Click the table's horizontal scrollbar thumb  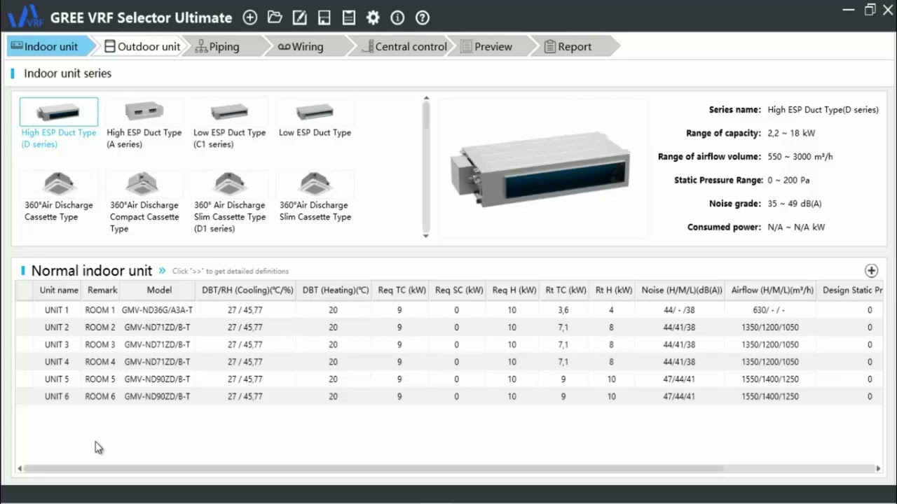click(373, 468)
